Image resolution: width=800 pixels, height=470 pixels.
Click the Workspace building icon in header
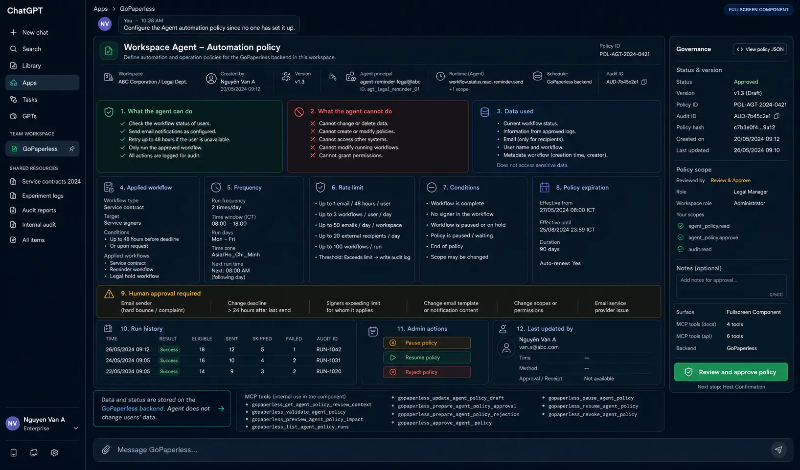pos(109,77)
